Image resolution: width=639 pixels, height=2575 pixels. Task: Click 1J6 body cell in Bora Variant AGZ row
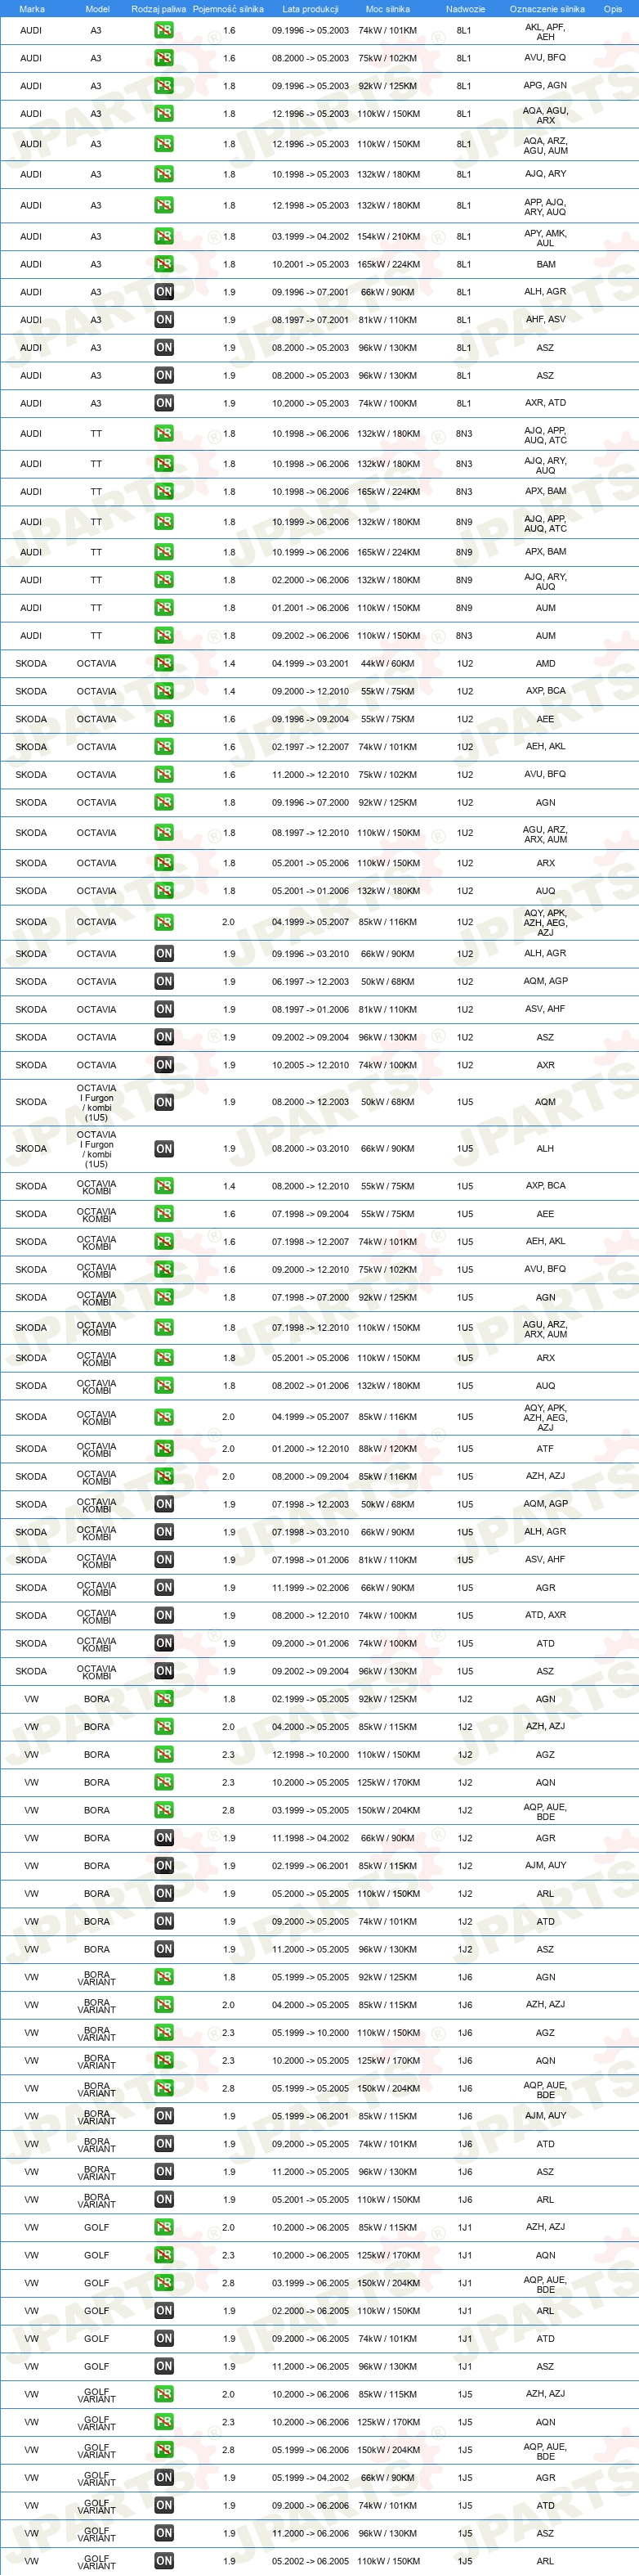pos(465,2032)
